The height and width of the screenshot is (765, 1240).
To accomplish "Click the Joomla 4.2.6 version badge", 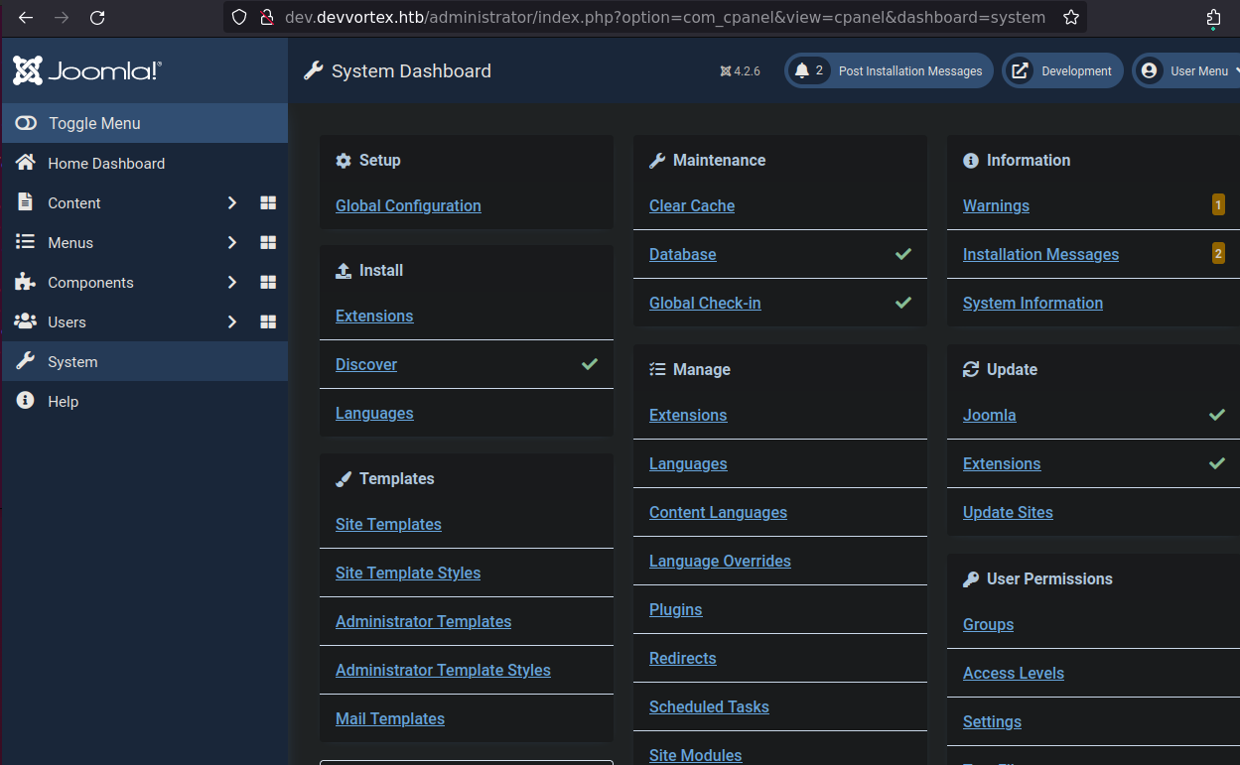I will (x=741, y=71).
